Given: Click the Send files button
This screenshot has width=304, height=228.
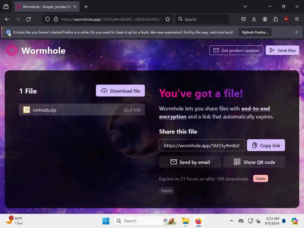Looking at the screenshot, I should [x=282, y=50].
